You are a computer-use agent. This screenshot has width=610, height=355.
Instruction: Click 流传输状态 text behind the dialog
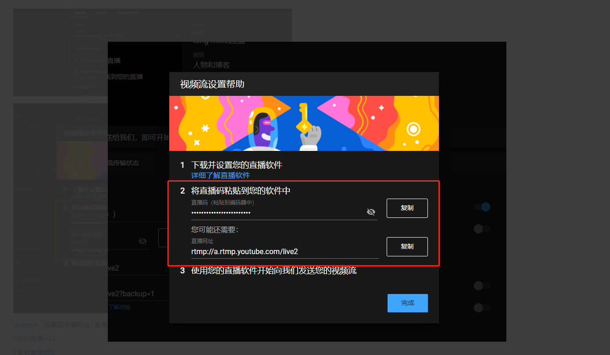(123, 163)
